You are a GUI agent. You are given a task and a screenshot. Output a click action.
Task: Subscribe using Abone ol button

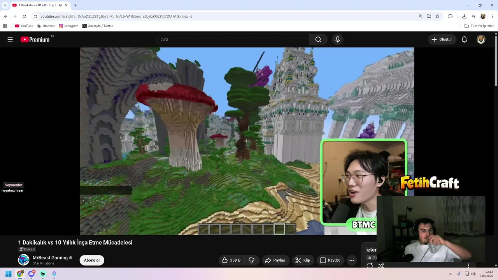click(92, 260)
